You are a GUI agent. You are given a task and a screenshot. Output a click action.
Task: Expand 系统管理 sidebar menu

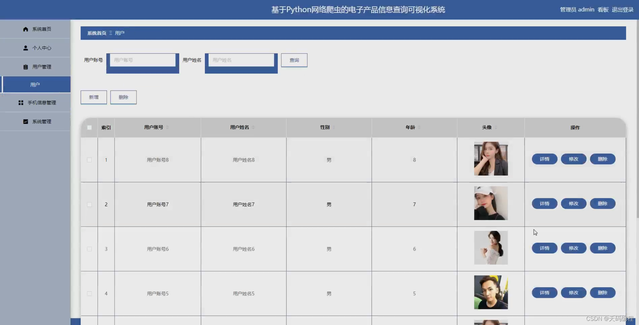tap(35, 122)
